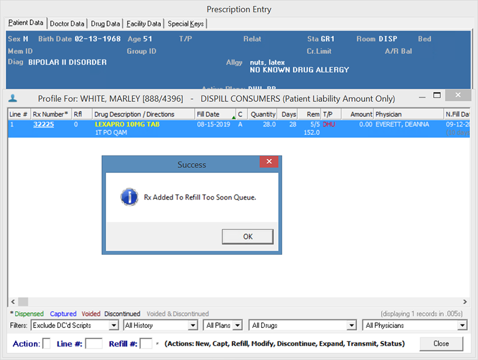The width and height of the screenshot is (478, 360).
Task: Sort by Fill Date column header
Action: click(215, 114)
